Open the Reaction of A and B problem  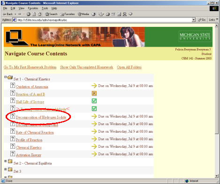click(30, 94)
